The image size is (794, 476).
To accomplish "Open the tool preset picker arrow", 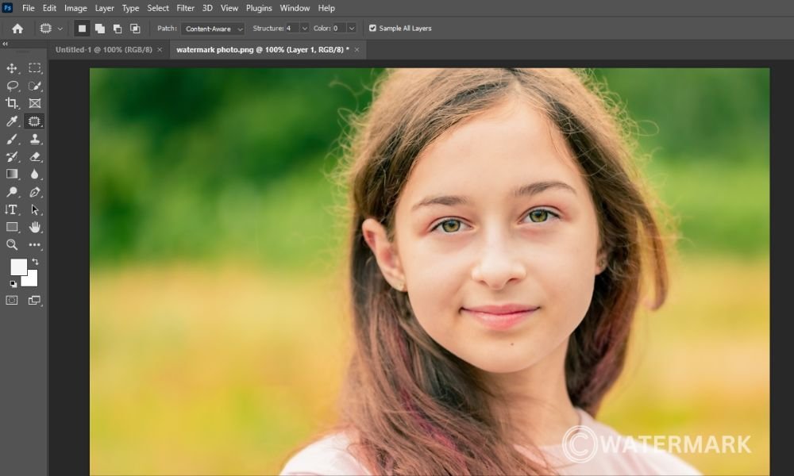I will click(60, 29).
